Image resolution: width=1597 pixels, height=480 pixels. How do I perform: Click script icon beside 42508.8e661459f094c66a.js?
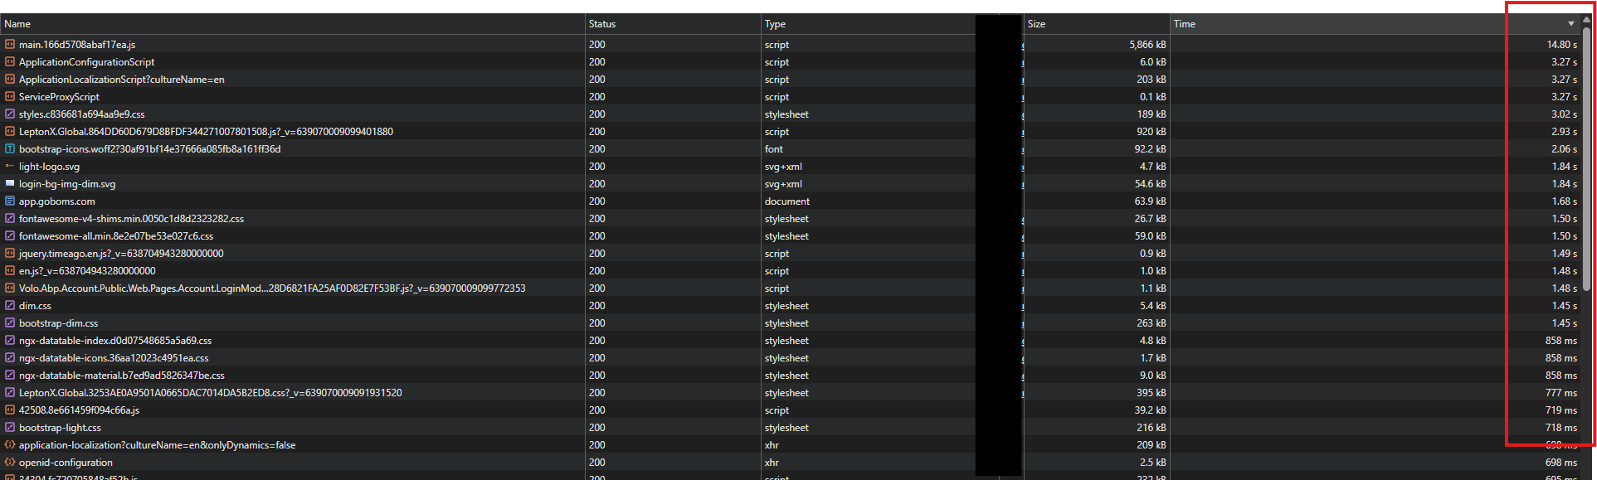10,410
